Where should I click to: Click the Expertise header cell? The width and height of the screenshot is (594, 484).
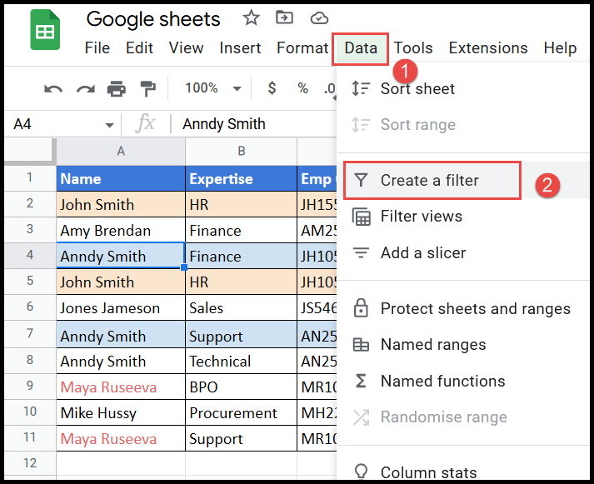[241, 178]
